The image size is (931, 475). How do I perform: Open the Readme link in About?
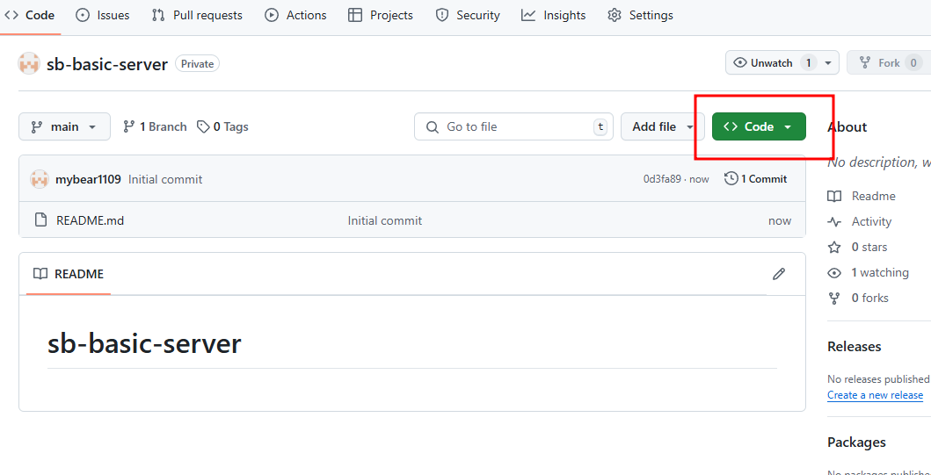(x=862, y=197)
